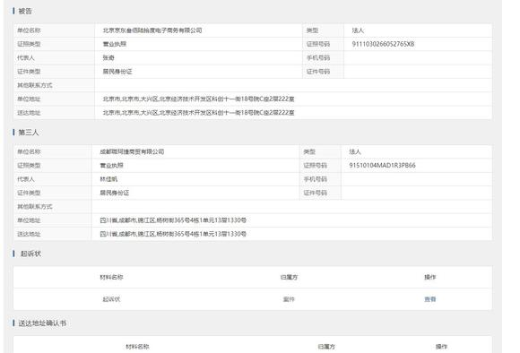The height and width of the screenshot is (353, 520).
Task: Select third party license number 91510104MAD1R3PB66
Action: 382,165
